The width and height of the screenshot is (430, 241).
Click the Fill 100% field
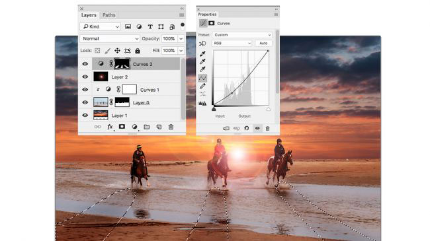[169, 51]
